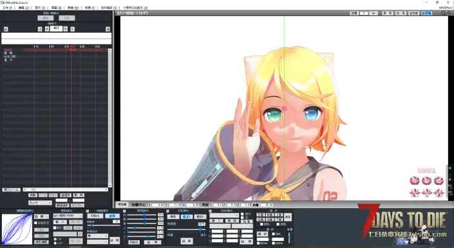Viewport: 454px width, 248px height.
Task: Expand the model selection combo box
Action: pyautogui.click(x=68, y=216)
